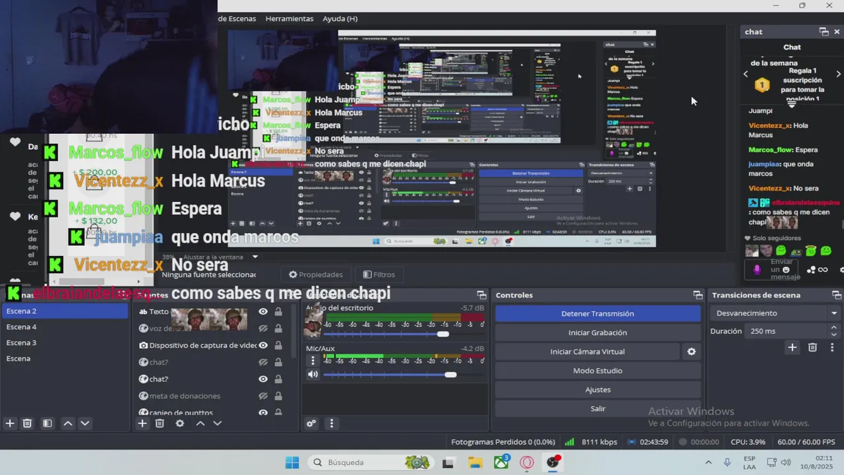
Task: Hide the Texto source
Action: click(x=263, y=312)
